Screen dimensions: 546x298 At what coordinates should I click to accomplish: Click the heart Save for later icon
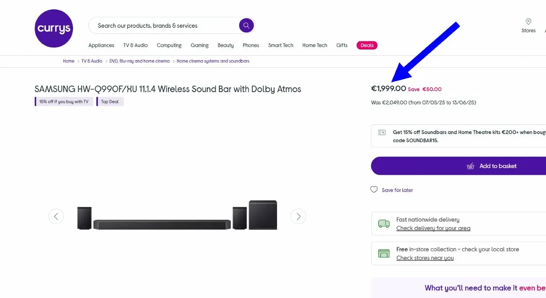pos(374,189)
